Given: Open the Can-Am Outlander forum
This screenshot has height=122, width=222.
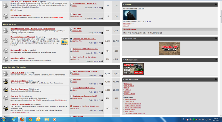Looking at the screenshot, I should click(19, 81).
